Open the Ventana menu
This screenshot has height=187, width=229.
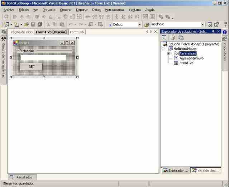(x=135, y=10)
